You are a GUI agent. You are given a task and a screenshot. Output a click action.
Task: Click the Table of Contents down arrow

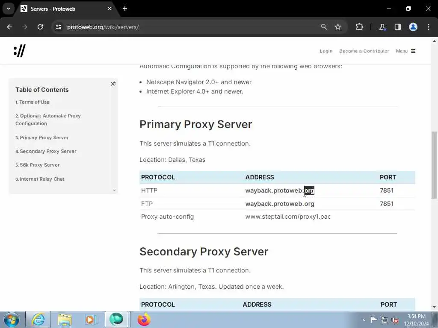(x=114, y=190)
